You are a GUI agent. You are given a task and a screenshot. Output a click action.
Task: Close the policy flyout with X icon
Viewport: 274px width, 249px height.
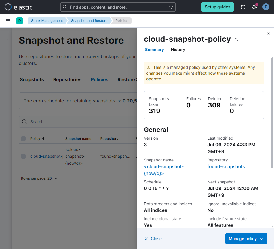268,34
